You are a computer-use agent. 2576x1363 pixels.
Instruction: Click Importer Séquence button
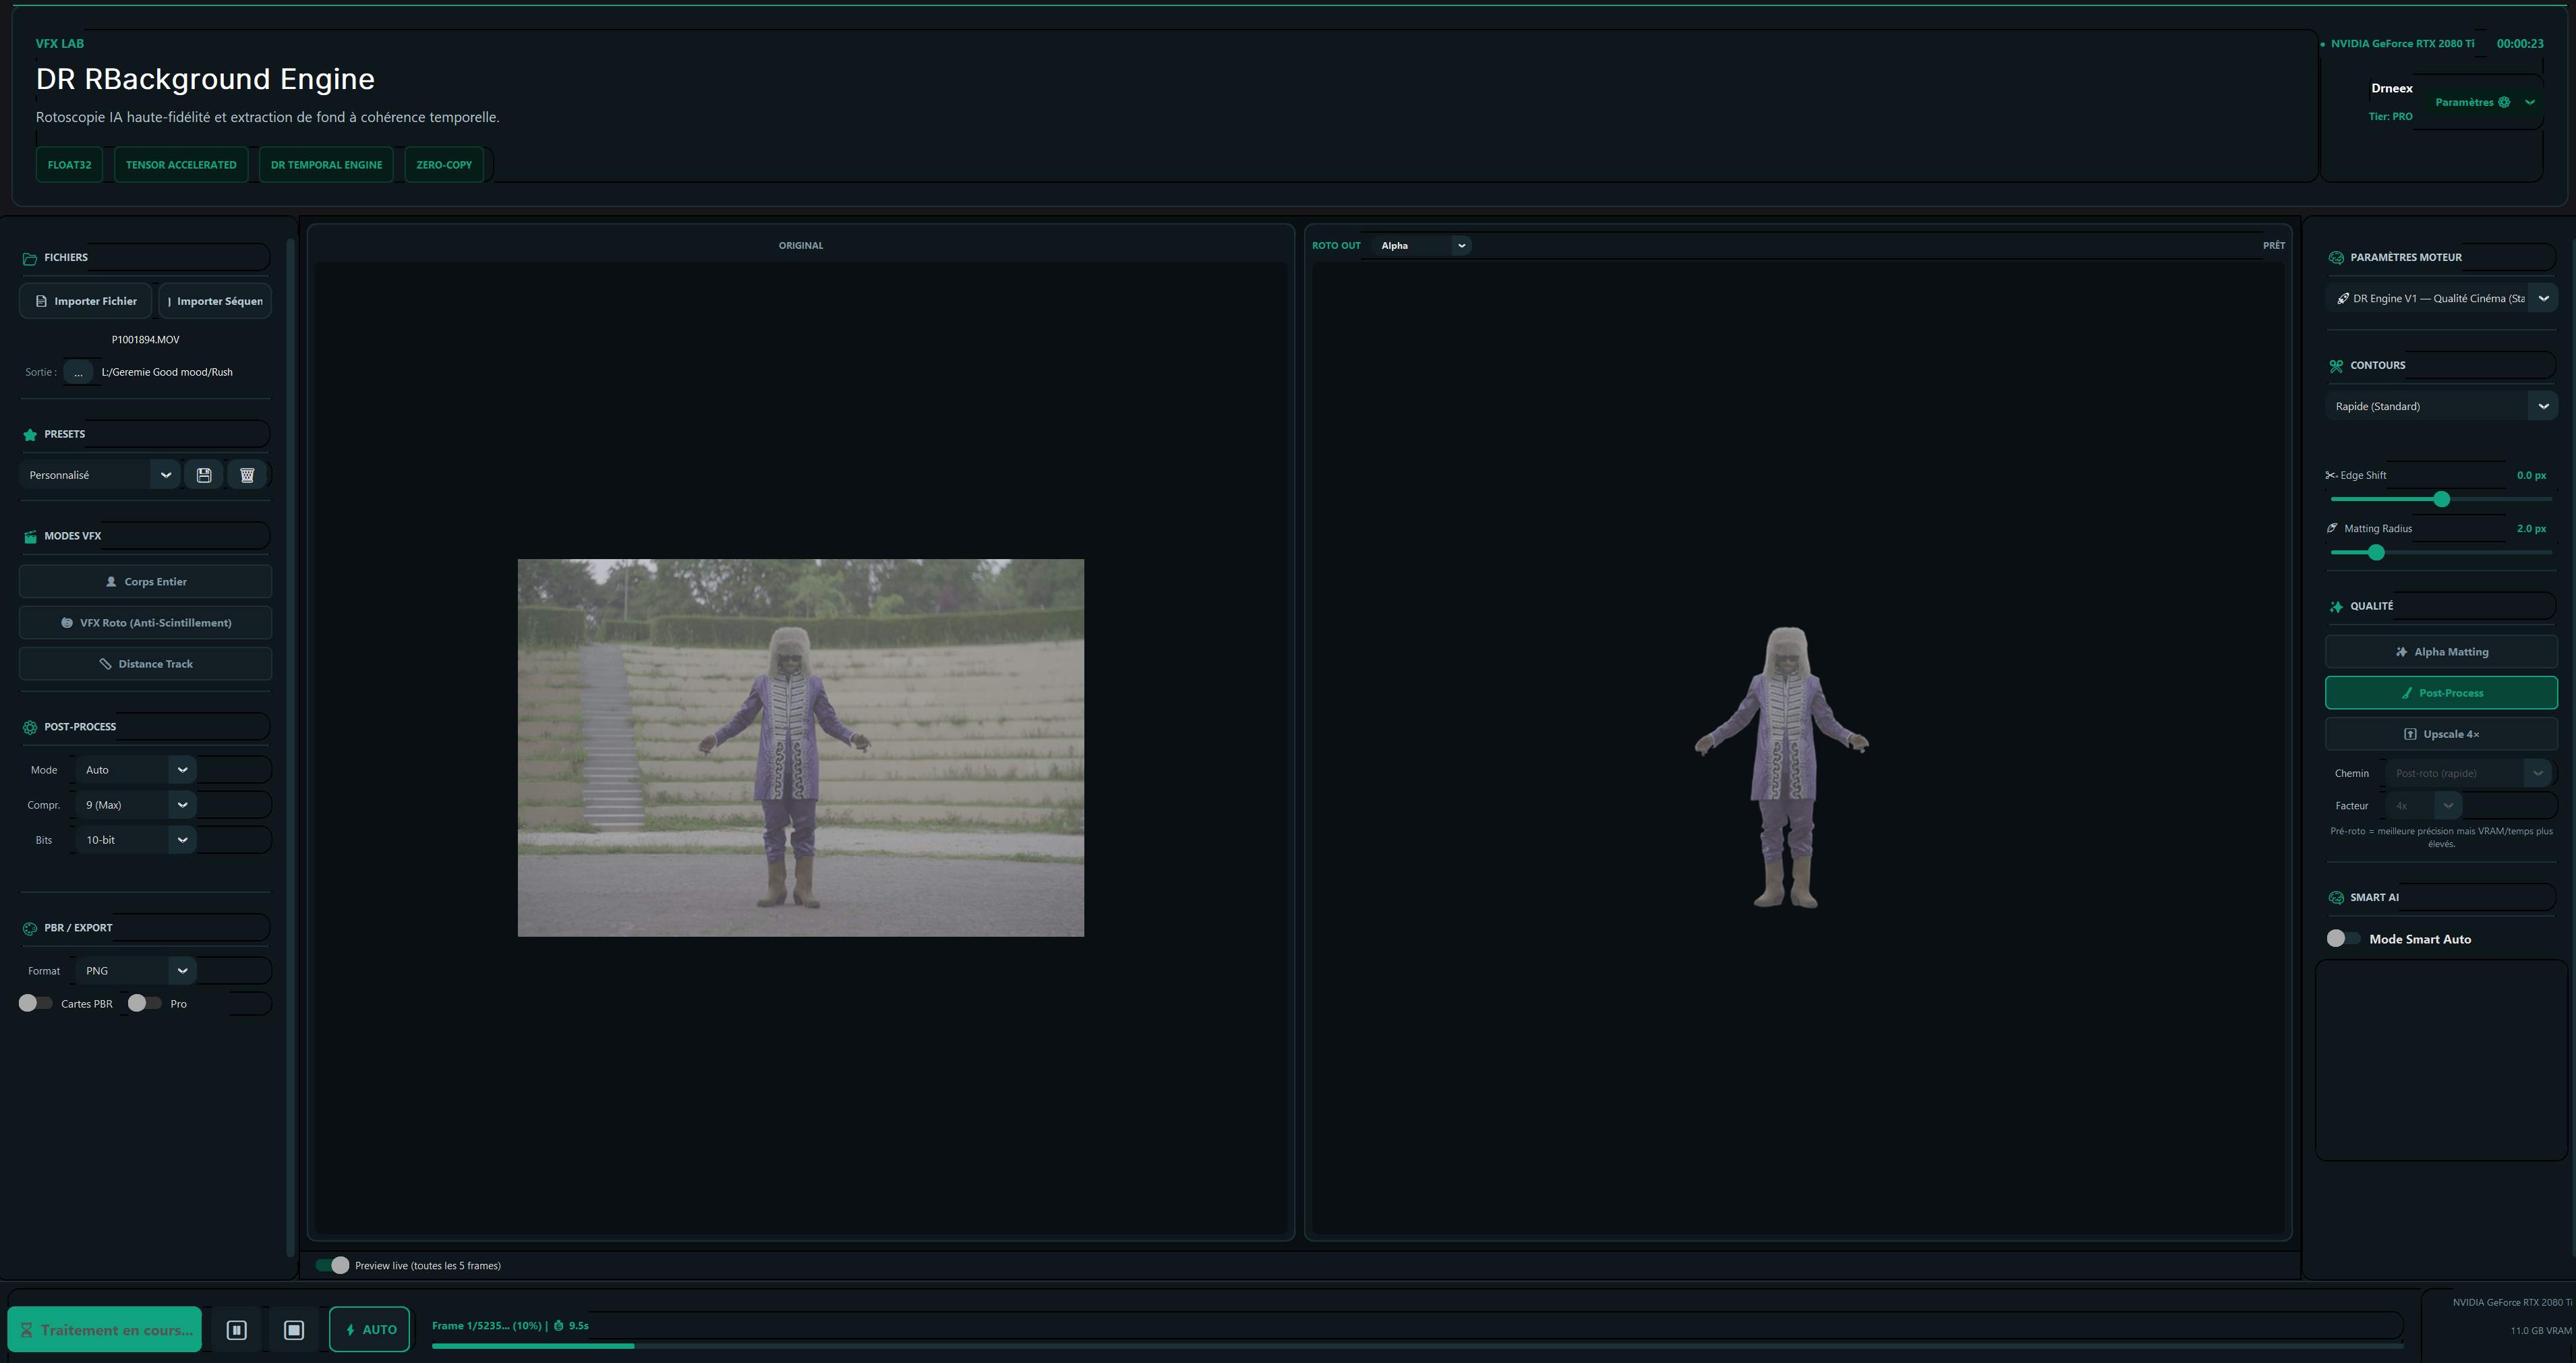(215, 301)
